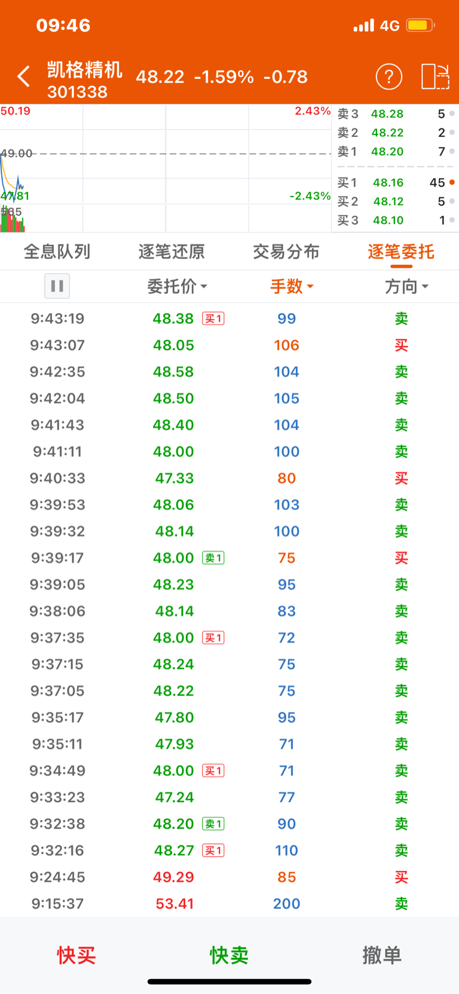Select the 9:39:32 order row
Screen dimensions: 459x994
pyautogui.click(x=229, y=531)
